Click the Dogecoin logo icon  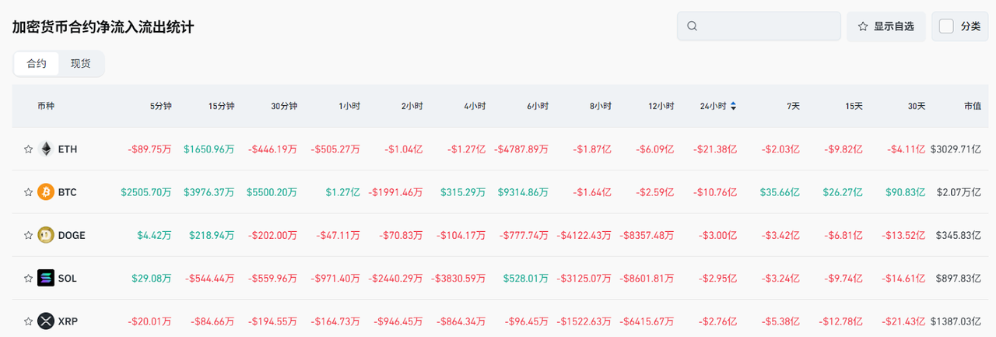[x=46, y=235]
